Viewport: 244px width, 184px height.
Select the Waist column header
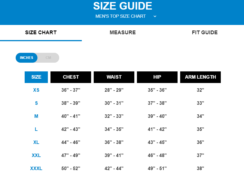(x=114, y=77)
